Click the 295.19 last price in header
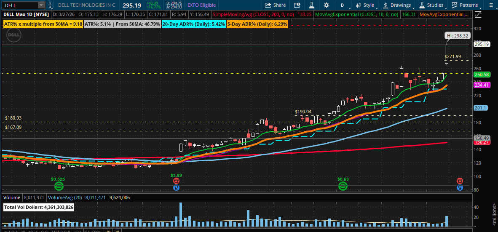 [132, 5]
